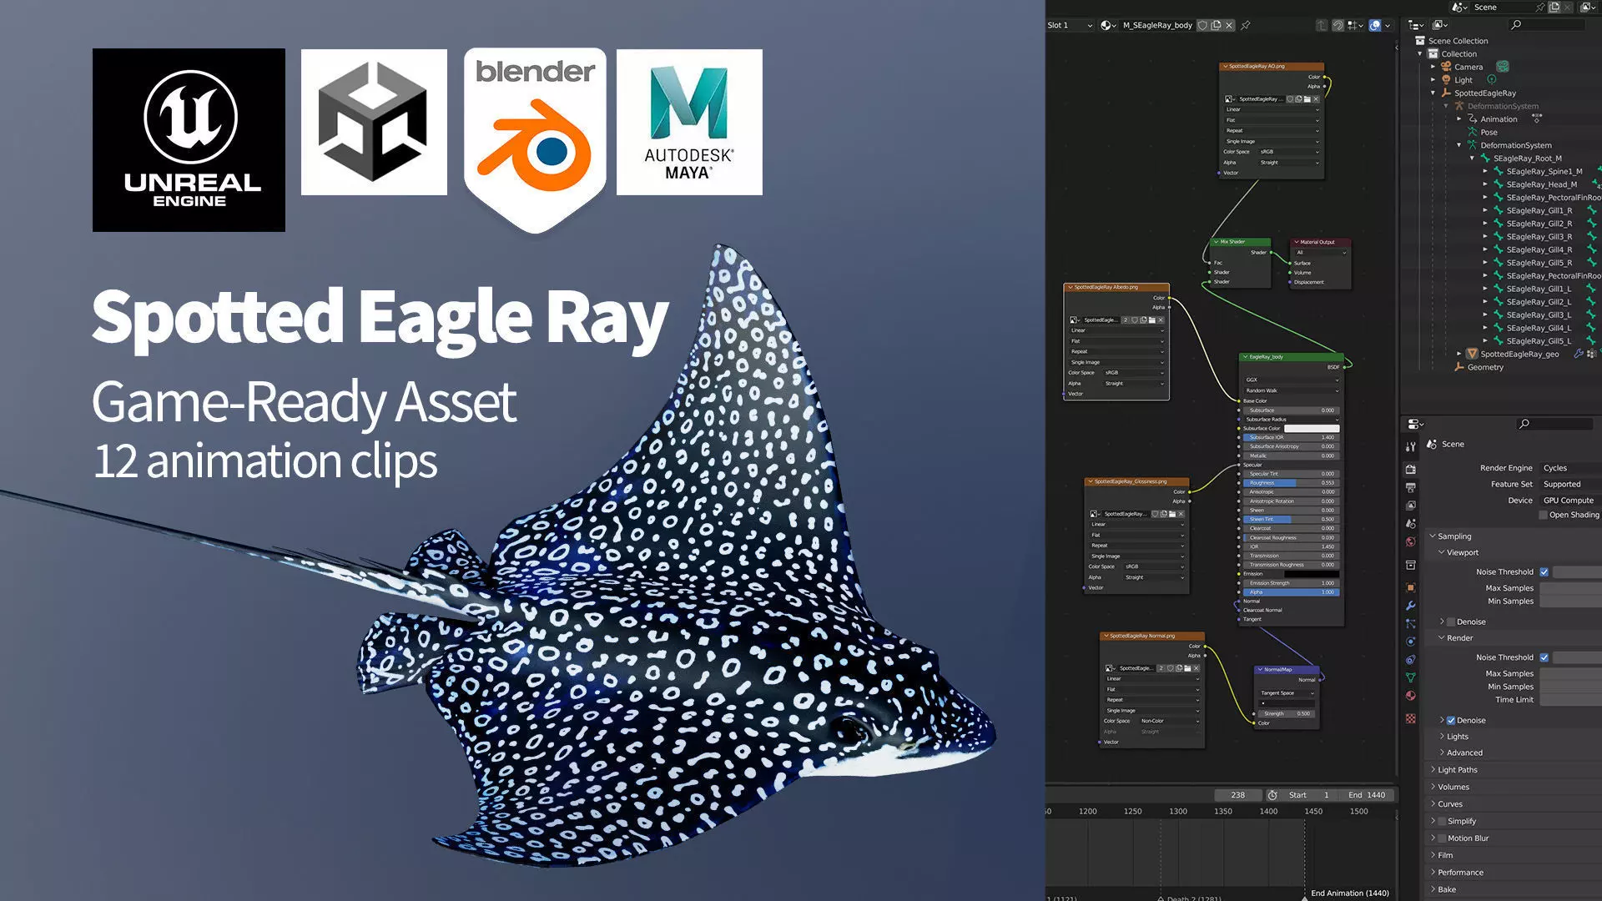
Task: Unlink the M_SEagleRay_body material with X
Action: [x=1229, y=25]
